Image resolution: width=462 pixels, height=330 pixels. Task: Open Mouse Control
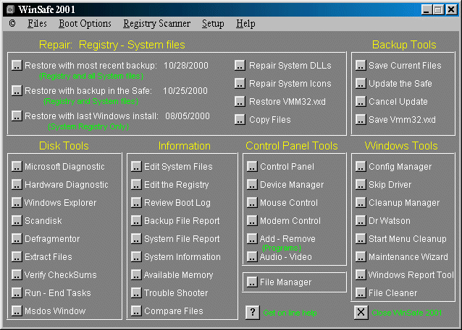pos(252,202)
